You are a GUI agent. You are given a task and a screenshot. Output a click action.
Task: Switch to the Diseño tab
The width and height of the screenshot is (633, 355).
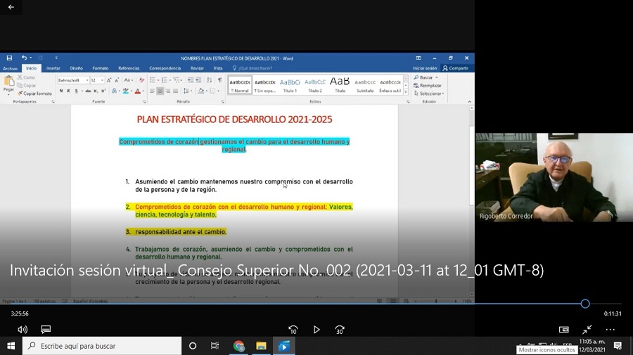click(76, 68)
